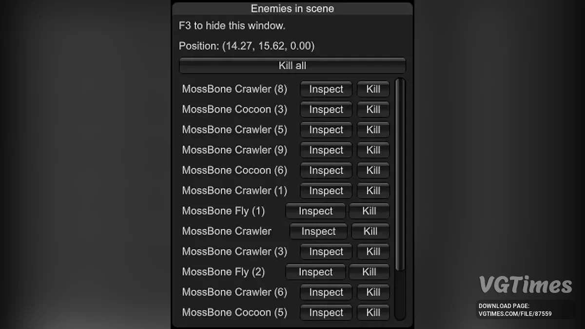Kill MossBone Cocoon (5)
The width and height of the screenshot is (585, 329).
pyautogui.click(x=373, y=312)
